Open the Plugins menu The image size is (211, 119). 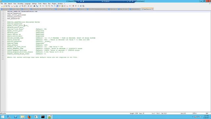[x=54, y=4]
